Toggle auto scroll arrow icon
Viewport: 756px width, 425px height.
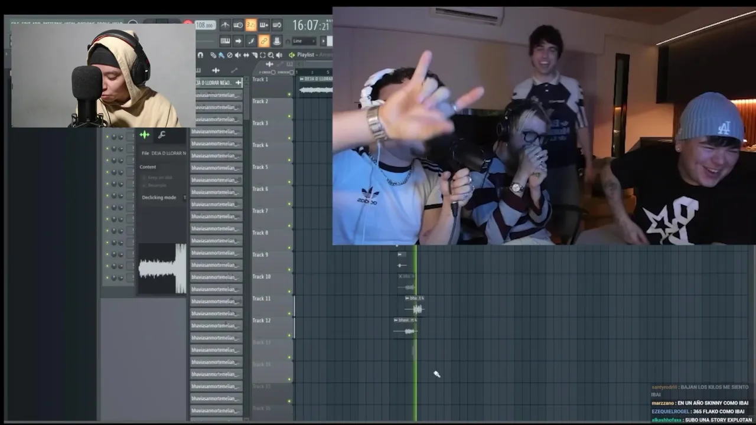(238, 41)
